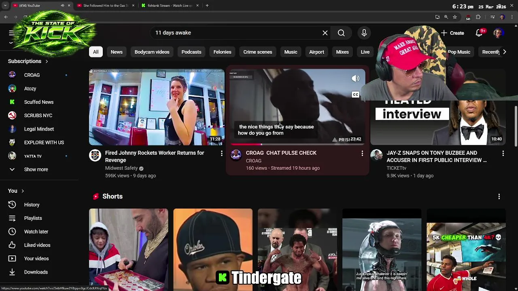Select the Podcasts filter chip
This screenshot has width=518, height=291.
(x=191, y=52)
